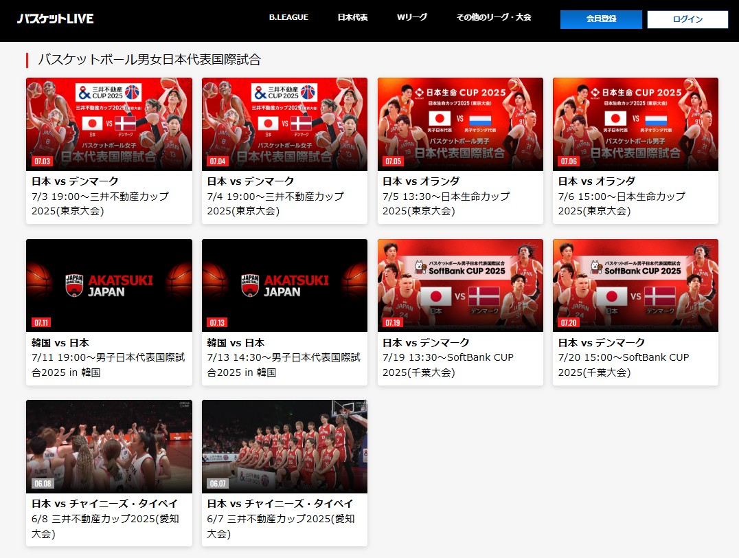739x558 pixels.
Task: Open the 07.19 SoftBank CUP thumbnail
Action: tap(460, 285)
